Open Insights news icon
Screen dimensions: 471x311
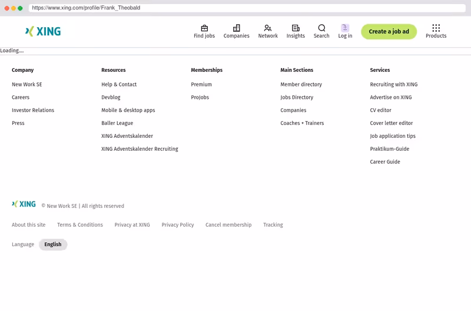coord(296,28)
